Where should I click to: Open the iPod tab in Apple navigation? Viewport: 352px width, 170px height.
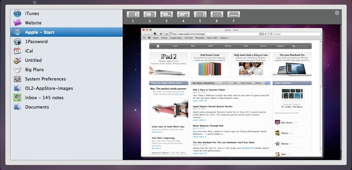(x=210, y=46)
